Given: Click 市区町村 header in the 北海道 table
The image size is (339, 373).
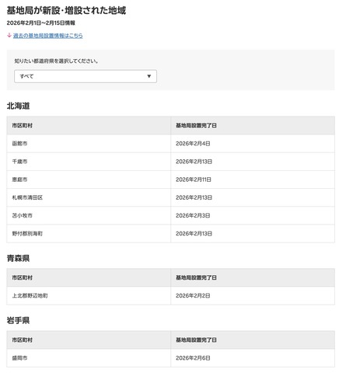Looking at the screenshot, I should pos(23,126).
